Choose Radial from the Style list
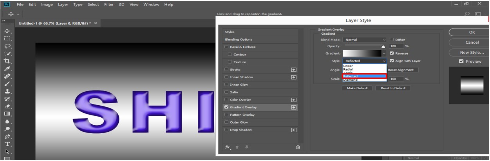The height and width of the screenshot is (161, 490). [364, 69]
